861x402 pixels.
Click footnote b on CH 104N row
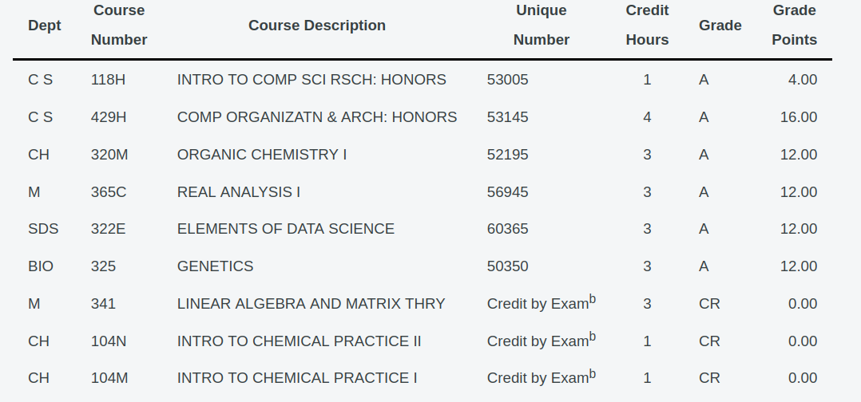[593, 337]
